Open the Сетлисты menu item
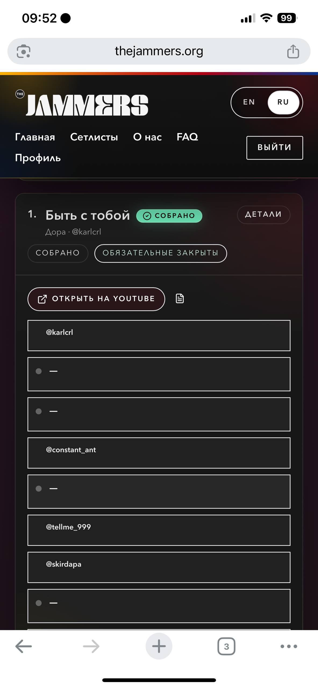 coord(94,137)
